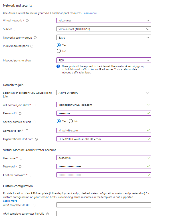Click Network security group info icon
The width and height of the screenshot is (172, 220).
pyautogui.click(x=35, y=38)
